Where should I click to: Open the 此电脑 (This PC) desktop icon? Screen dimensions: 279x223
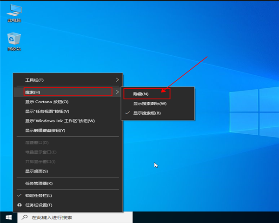tap(14, 11)
